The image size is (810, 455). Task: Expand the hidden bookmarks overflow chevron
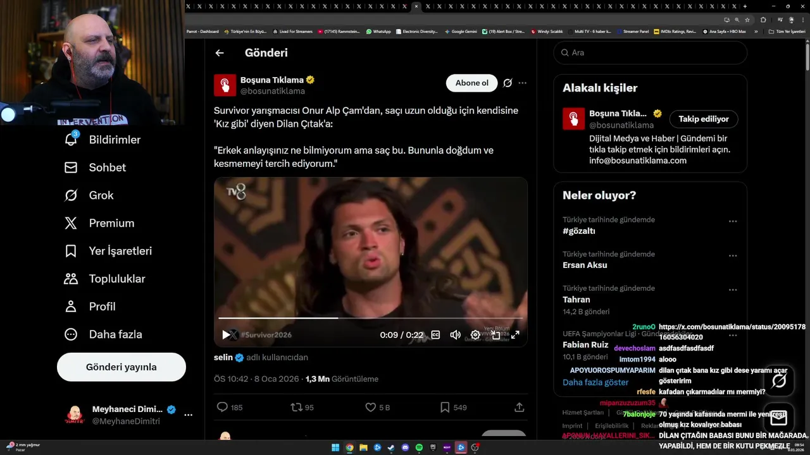(756, 31)
